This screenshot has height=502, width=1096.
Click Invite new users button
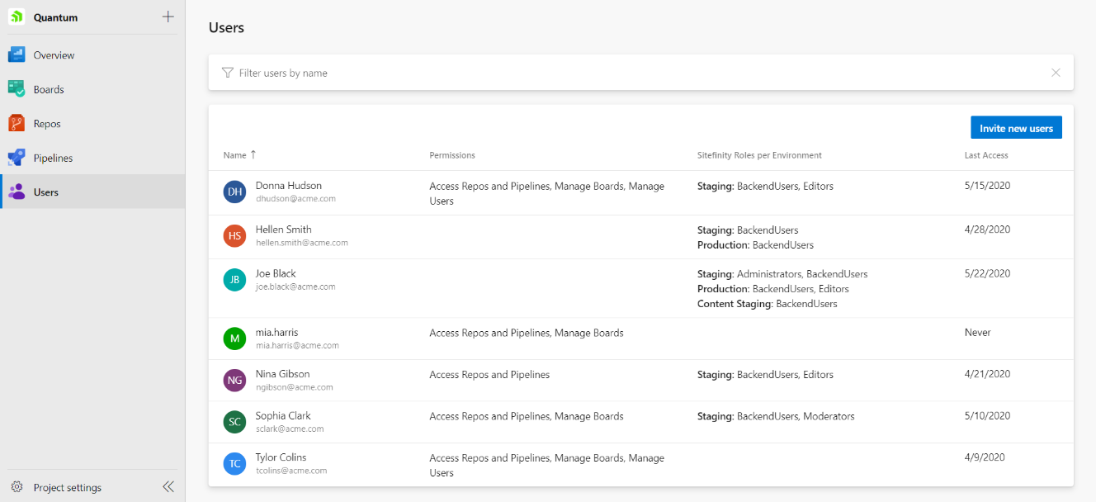tap(1016, 128)
